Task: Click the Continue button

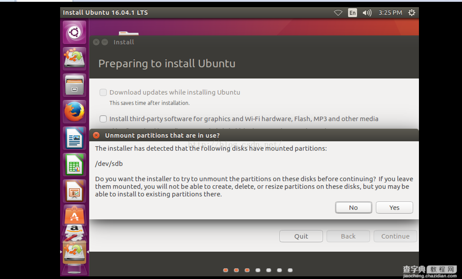Action: pos(396,236)
